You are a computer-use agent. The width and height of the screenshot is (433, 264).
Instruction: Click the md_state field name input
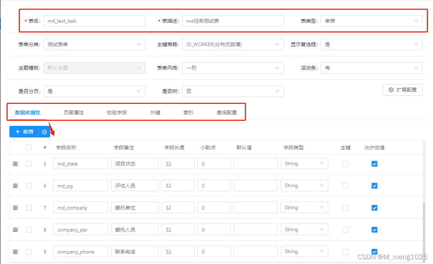tap(81, 164)
